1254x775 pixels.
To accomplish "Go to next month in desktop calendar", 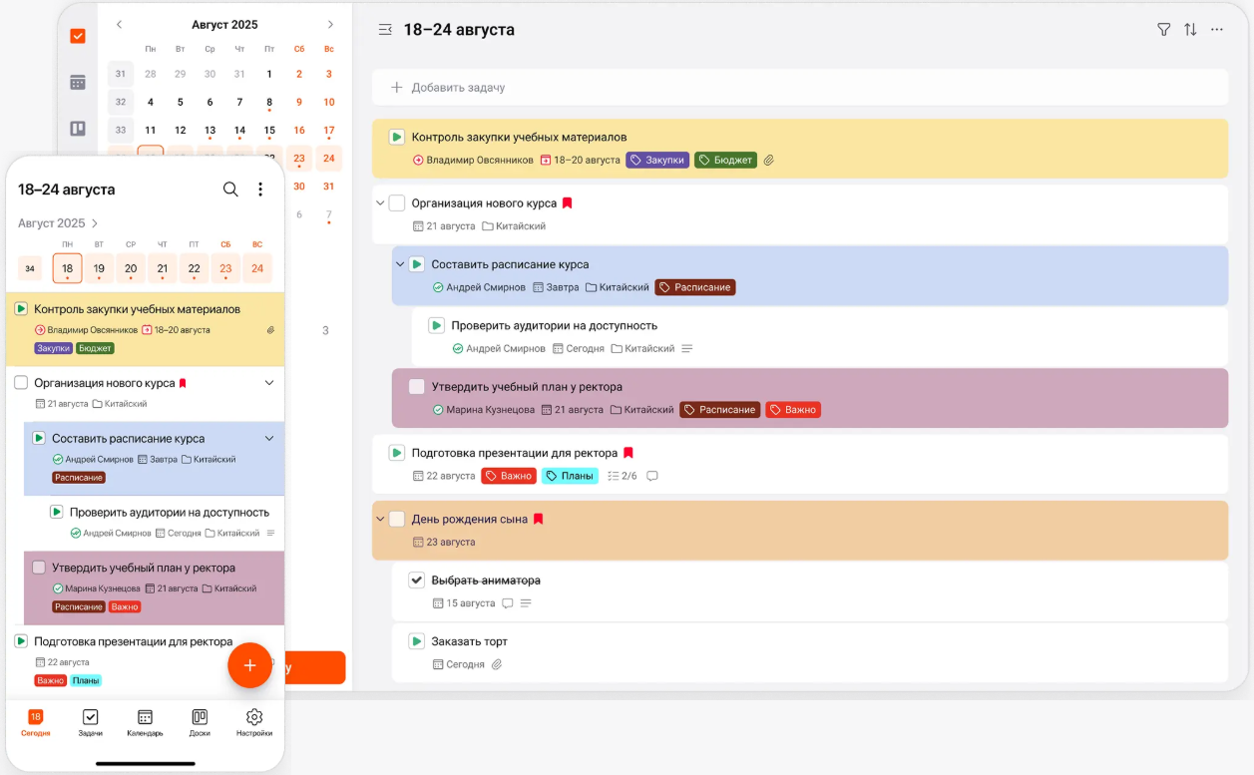I will [x=330, y=24].
